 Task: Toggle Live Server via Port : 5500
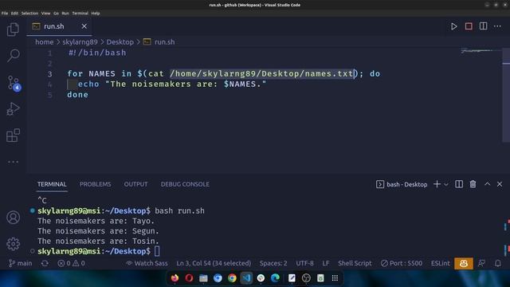click(x=402, y=263)
